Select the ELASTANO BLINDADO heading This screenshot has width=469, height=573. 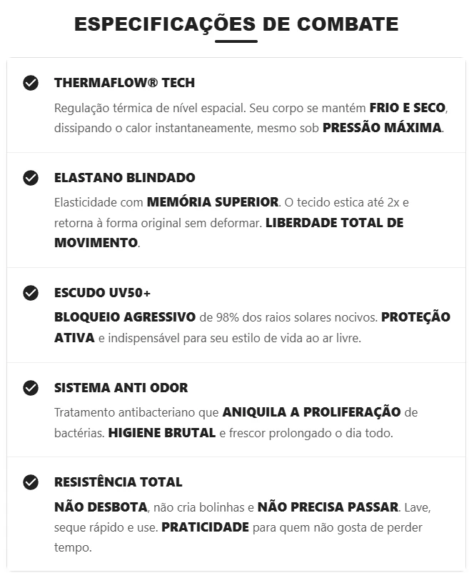pyautogui.click(x=124, y=178)
